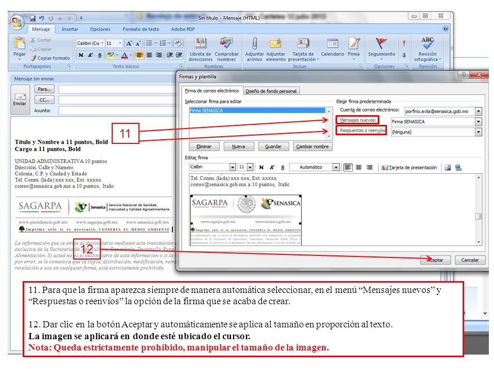Click the CC... button
This screenshot has height=370, width=494.
point(44,100)
